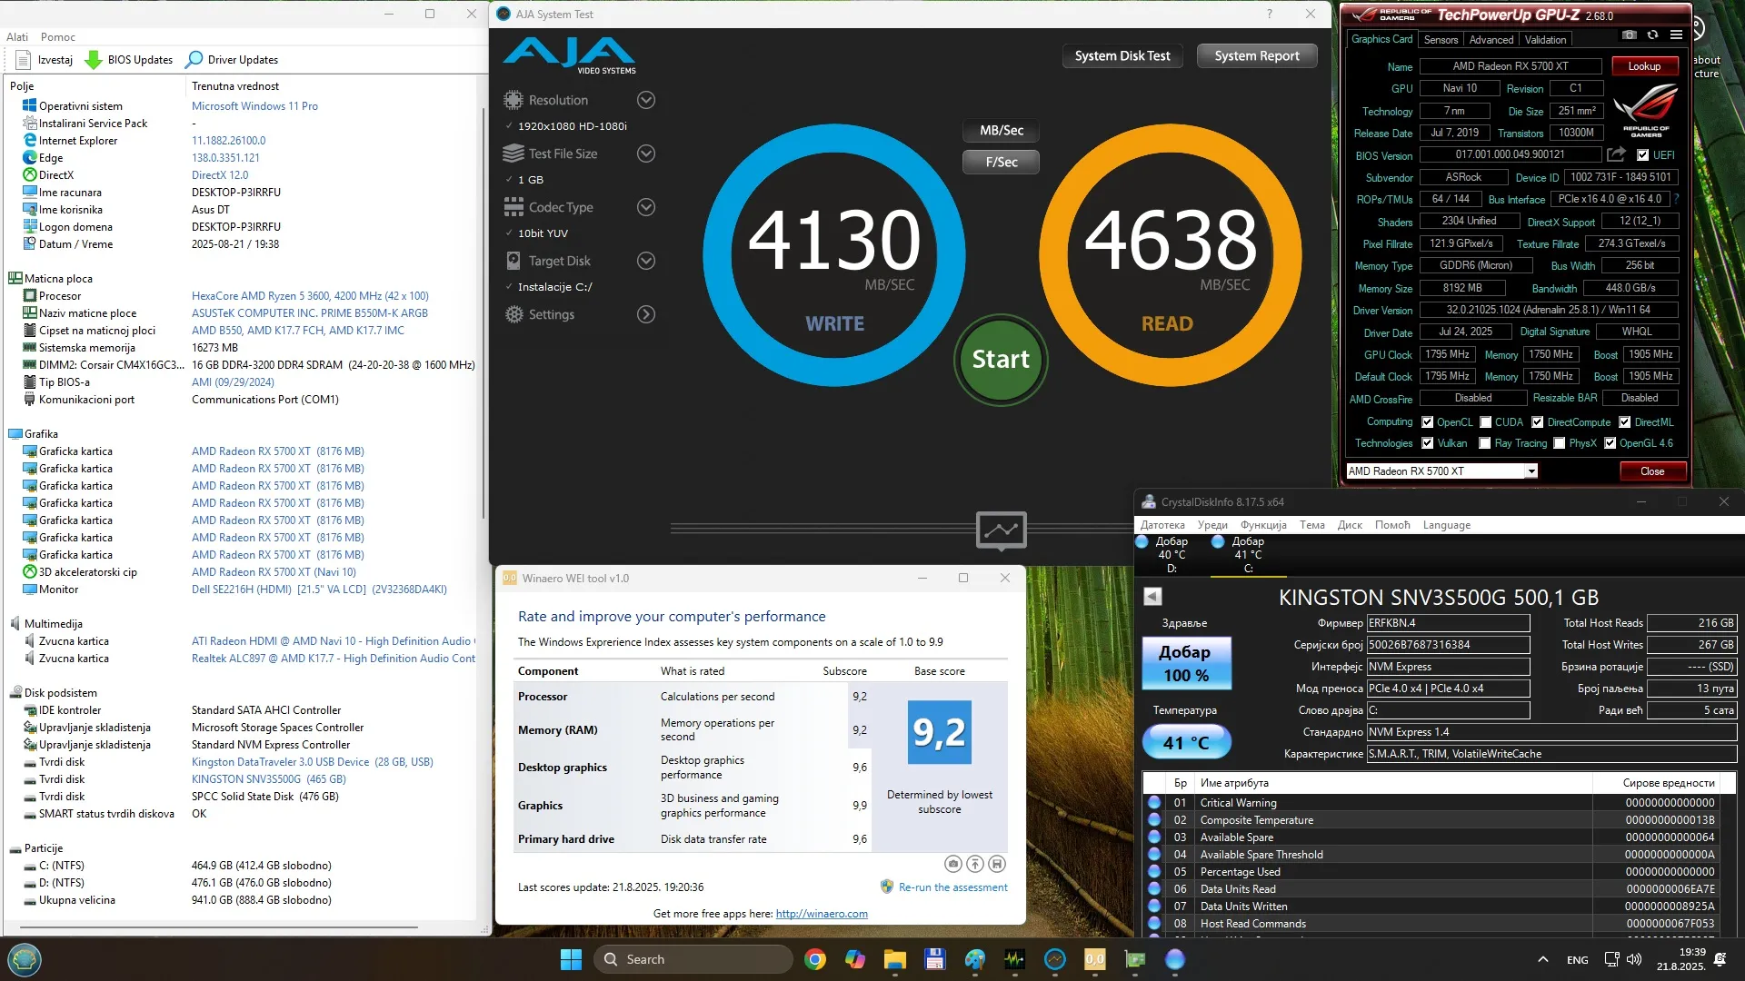1745x981 pixels.
Task: Click the CrystalDiskInfo back arrow icon
Action: tap(1152, 596)
